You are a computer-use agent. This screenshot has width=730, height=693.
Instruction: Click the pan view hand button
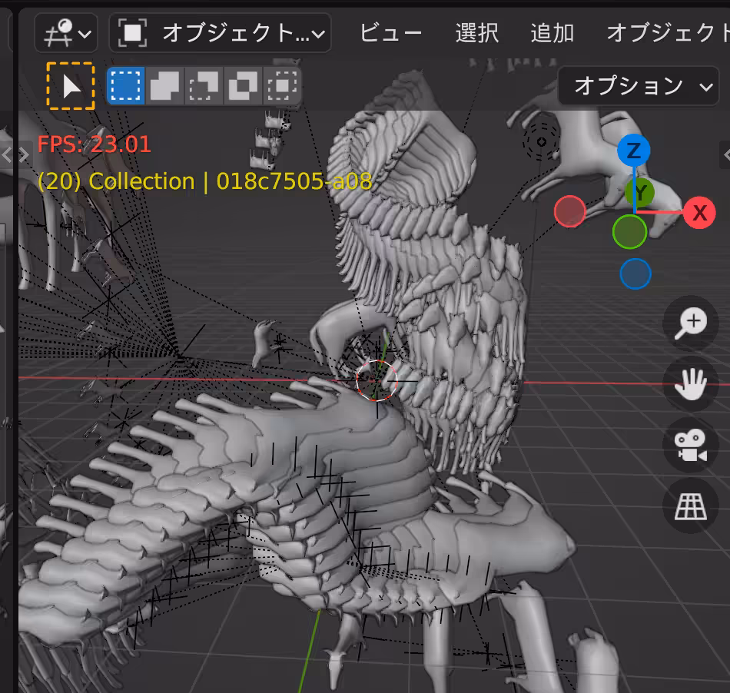[x=691, y=383]
